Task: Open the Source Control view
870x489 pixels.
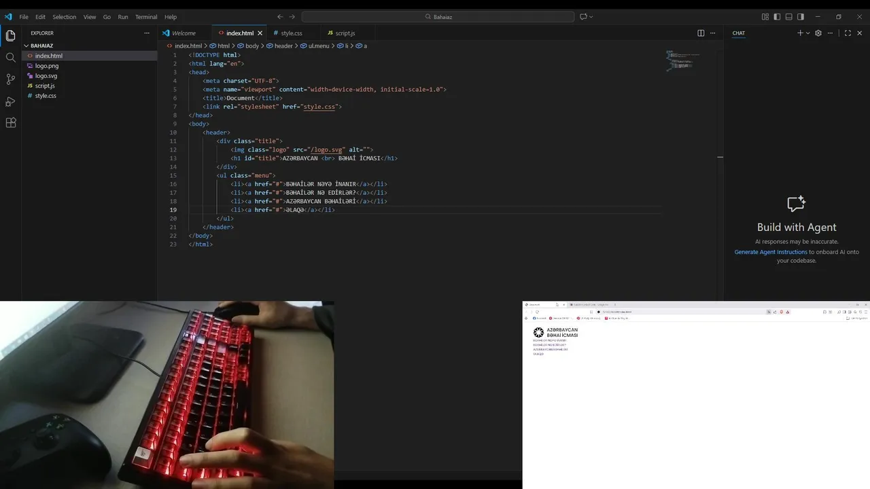Action: tap(10, 79)
